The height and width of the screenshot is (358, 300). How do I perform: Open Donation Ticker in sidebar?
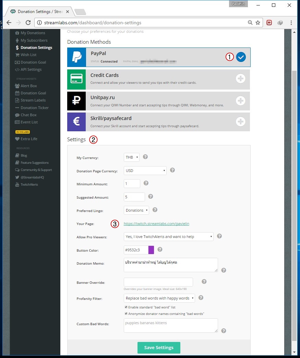pyautogui.click(x=32, y=108)
